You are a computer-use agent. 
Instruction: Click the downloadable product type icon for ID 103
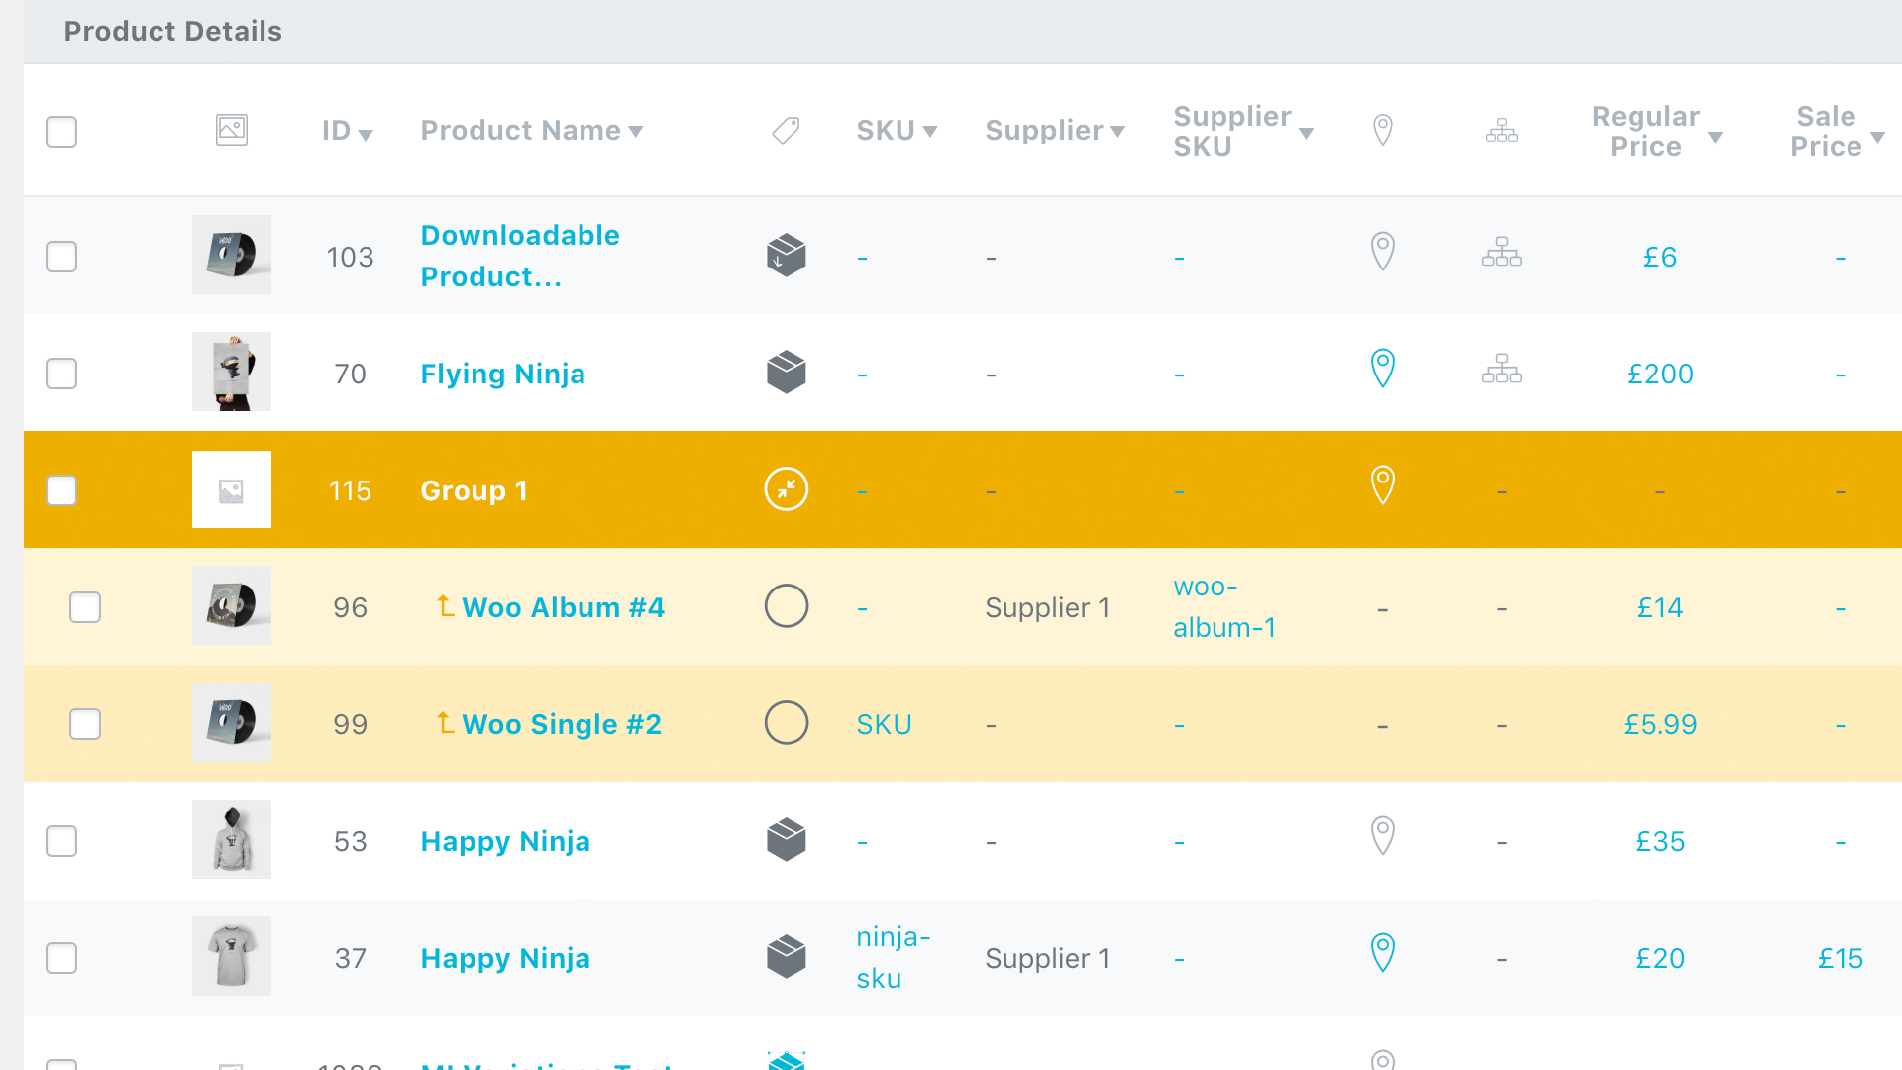pos(786,255)
